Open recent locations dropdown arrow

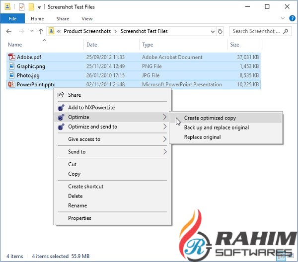click(32, 31)
